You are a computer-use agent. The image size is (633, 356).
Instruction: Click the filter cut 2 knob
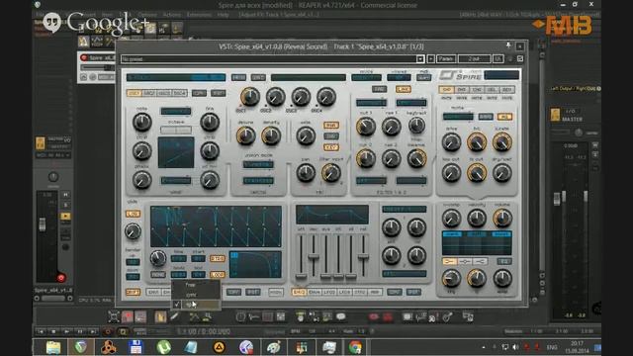coord(366,158)
